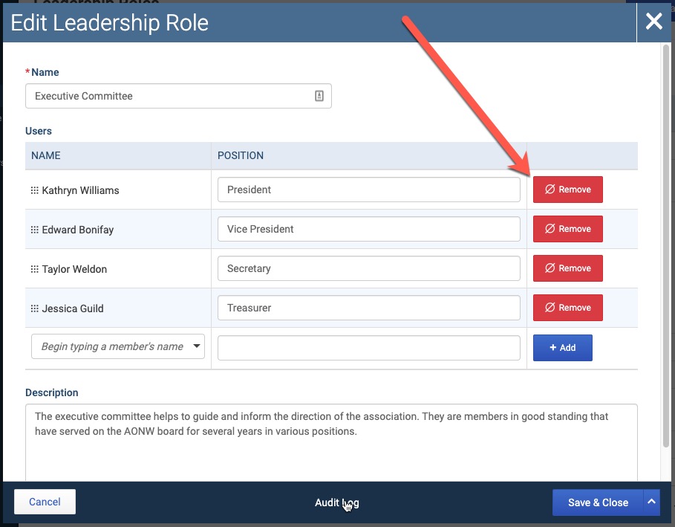Click the Save & Close button
675x527 pixels.
click(x=598, y=502)
